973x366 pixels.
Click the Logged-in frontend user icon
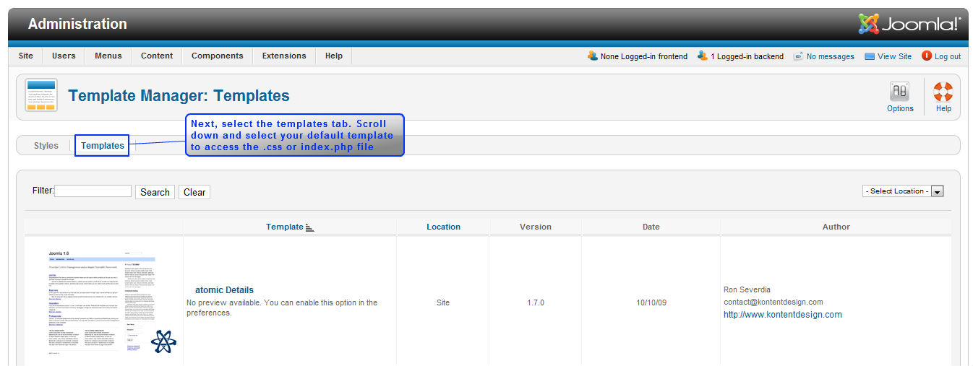[x=593, y=56]
